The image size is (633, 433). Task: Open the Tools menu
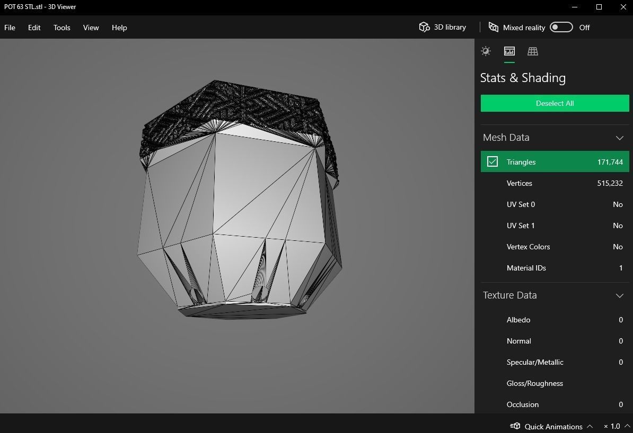(62, 28)
